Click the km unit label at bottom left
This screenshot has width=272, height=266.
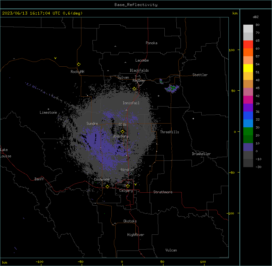pos(5,263)
